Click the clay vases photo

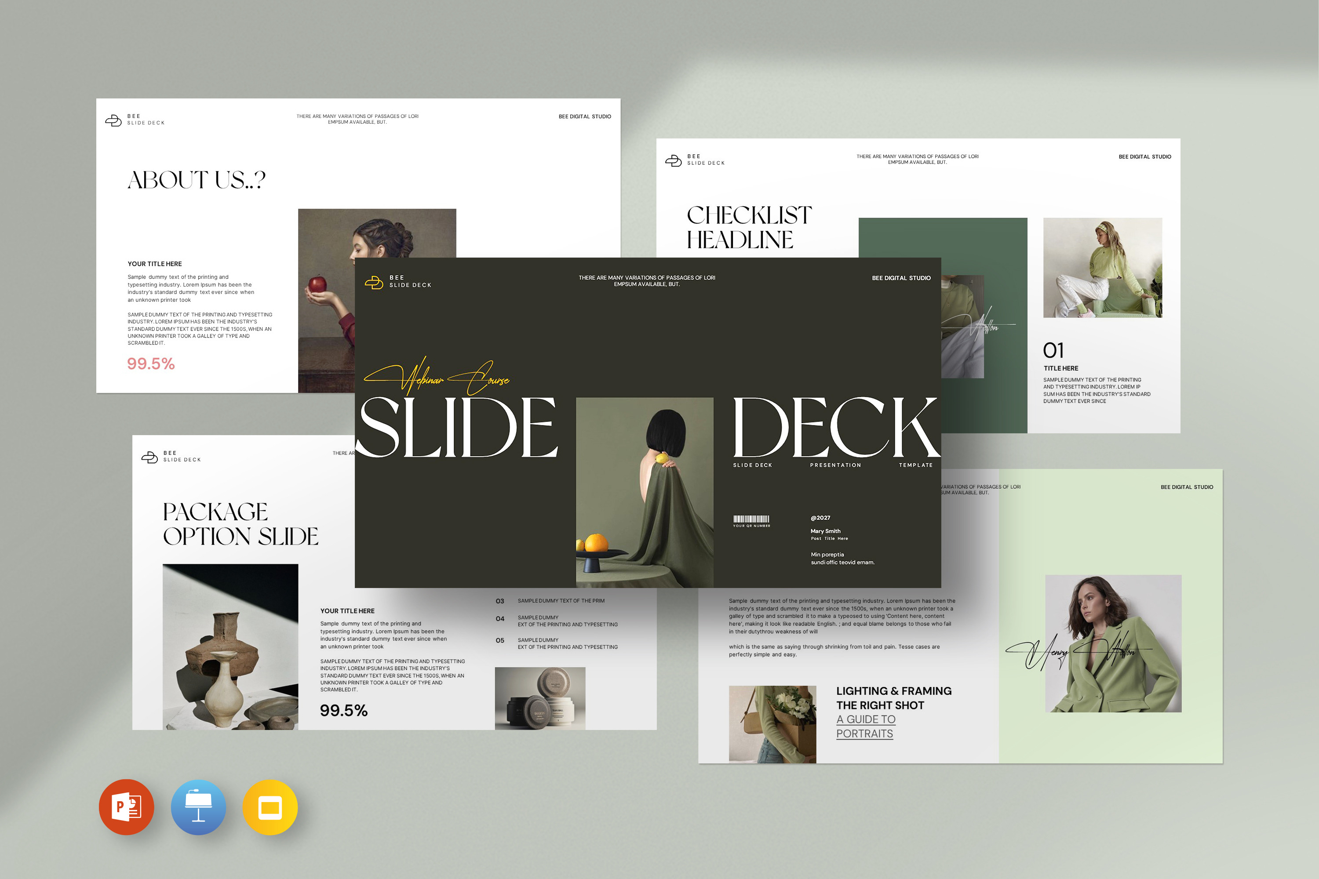(x=230, y=647)
